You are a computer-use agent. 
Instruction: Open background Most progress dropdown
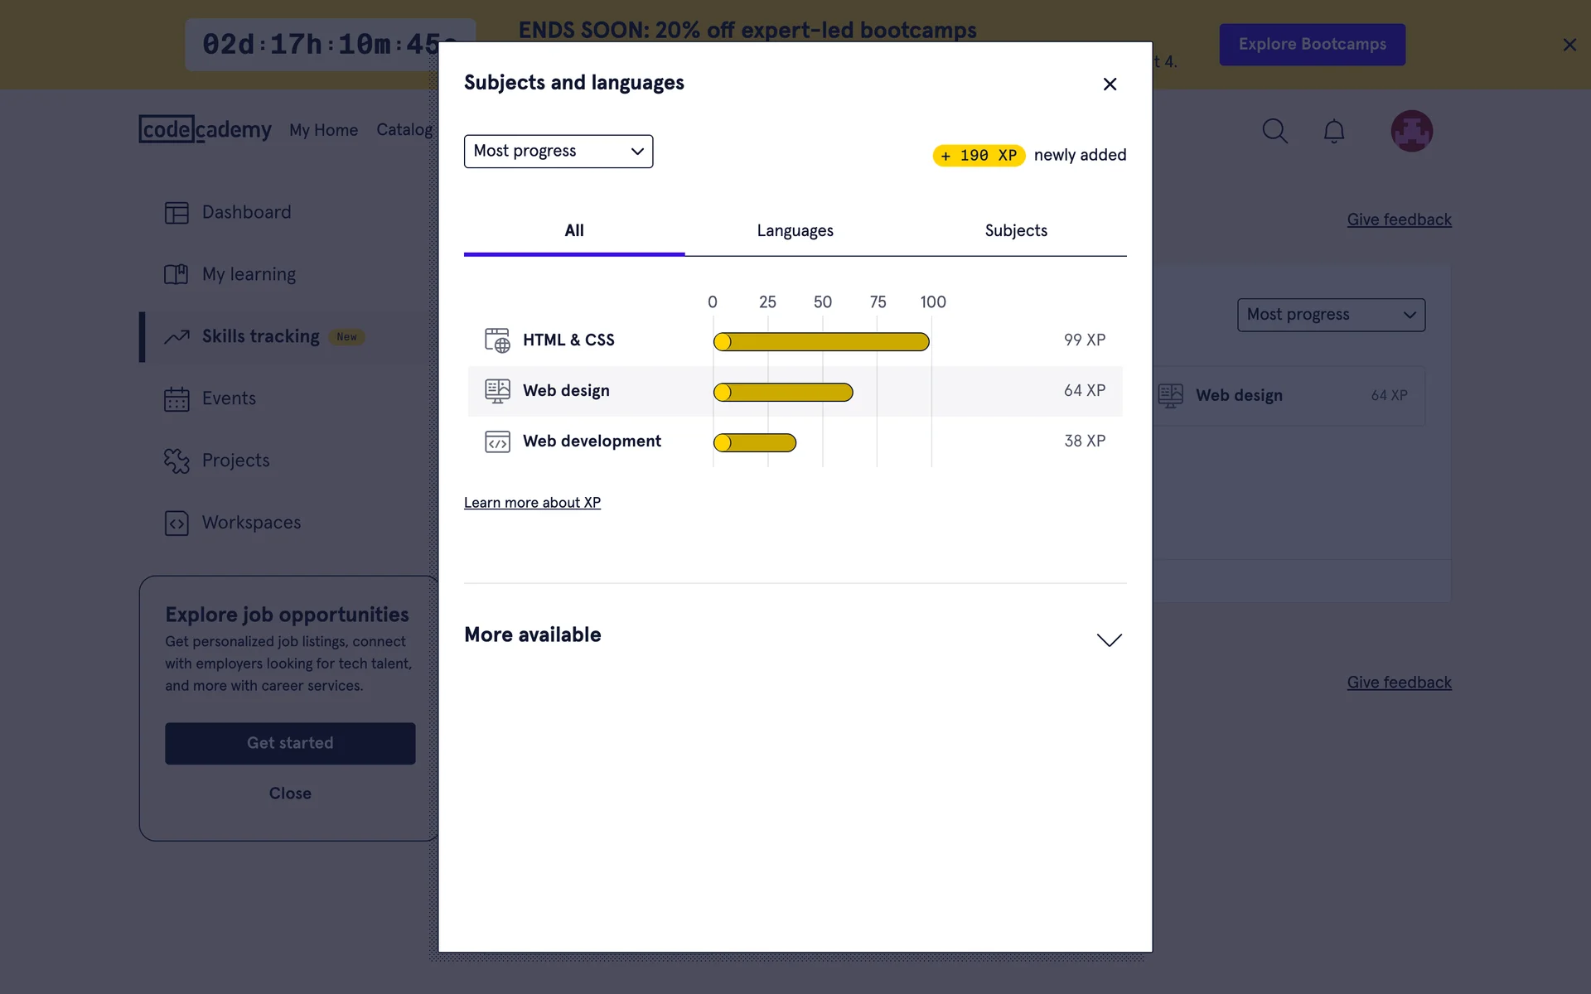coord(1330,315)
